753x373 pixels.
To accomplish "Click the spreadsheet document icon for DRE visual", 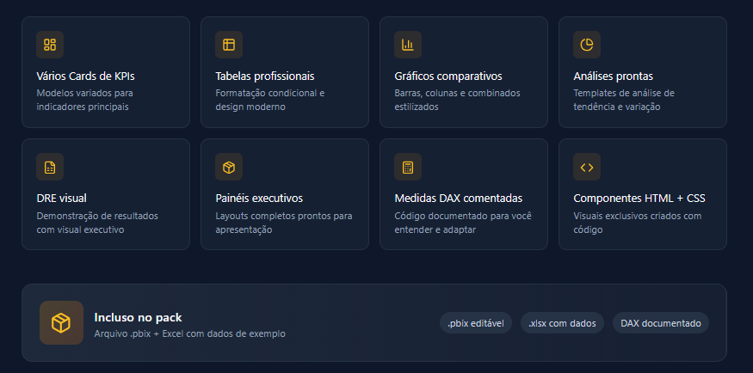I will (50, 167).
